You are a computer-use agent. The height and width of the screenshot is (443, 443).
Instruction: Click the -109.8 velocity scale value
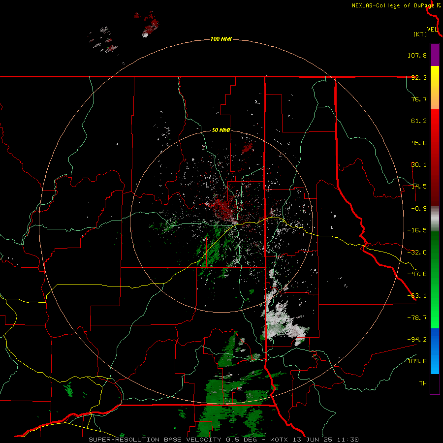point(415,361)
